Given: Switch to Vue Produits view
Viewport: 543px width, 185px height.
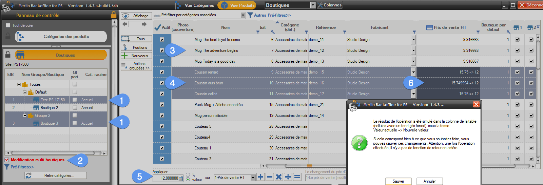Looking at the screenshot, I should pos(237,5).
